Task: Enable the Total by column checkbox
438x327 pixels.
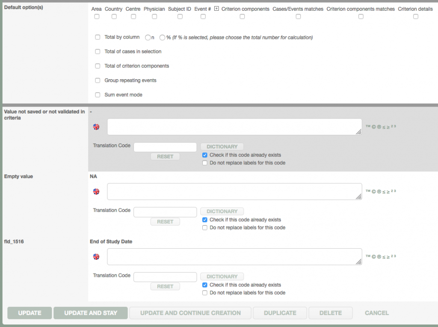Action: [98, 37]
